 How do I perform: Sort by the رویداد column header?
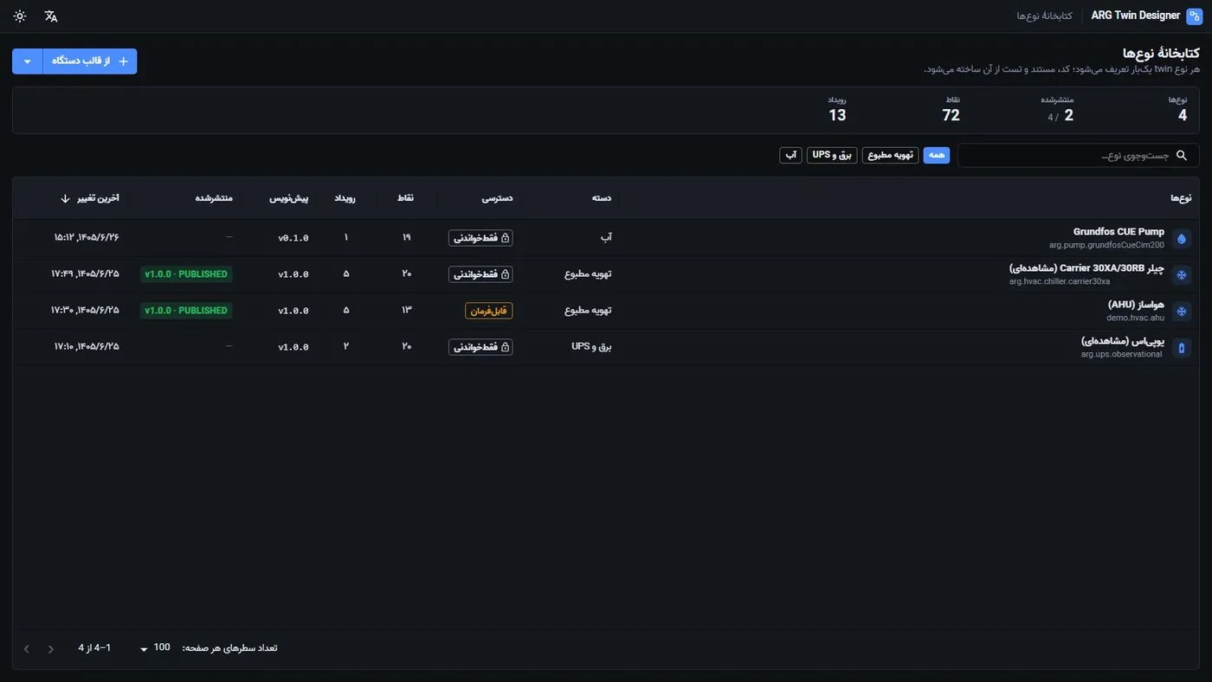tap(345, 198)
